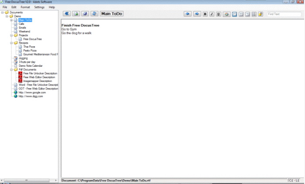The width and height of the screenshot is (305, 184).
Task: Collapse the Demo folder node
Action: [7, 16]
